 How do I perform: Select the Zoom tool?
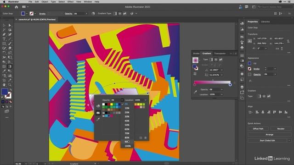tap(10, 85)
